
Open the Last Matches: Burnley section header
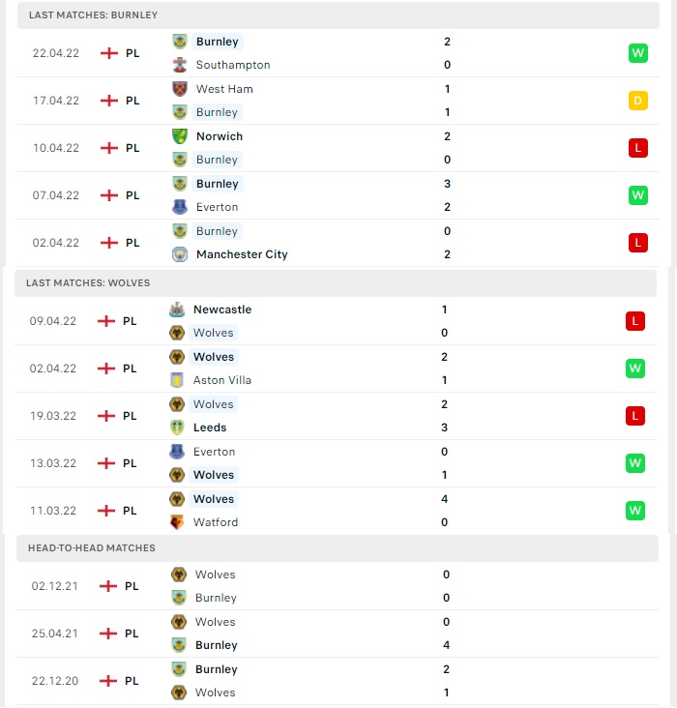338,15
